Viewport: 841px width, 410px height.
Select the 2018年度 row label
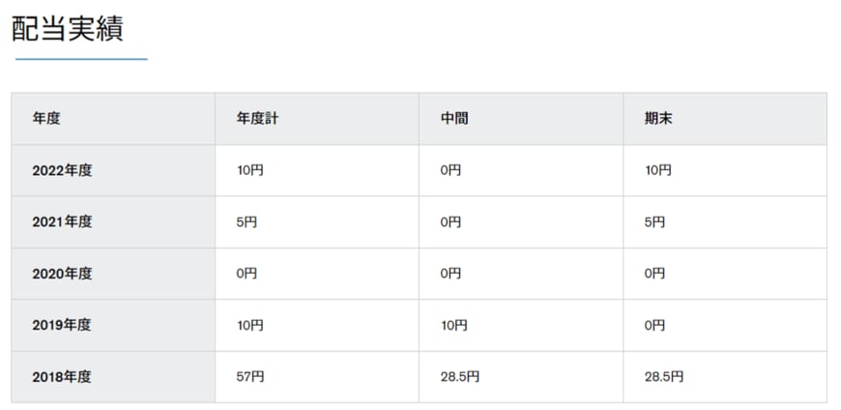click(62, 376)
